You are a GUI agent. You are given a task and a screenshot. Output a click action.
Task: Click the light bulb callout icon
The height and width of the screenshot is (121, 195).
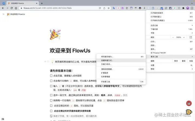click(x=52, y=62)
